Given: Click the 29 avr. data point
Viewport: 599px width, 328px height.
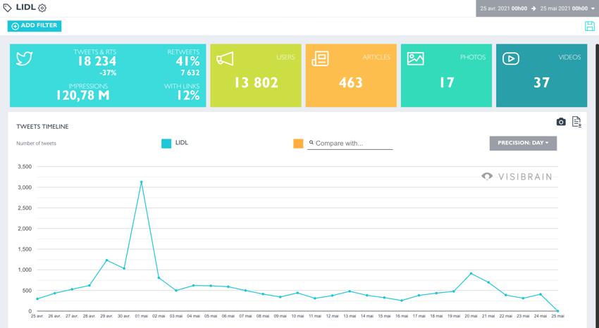Looking at the screenshot, I should tap(106, 260).
